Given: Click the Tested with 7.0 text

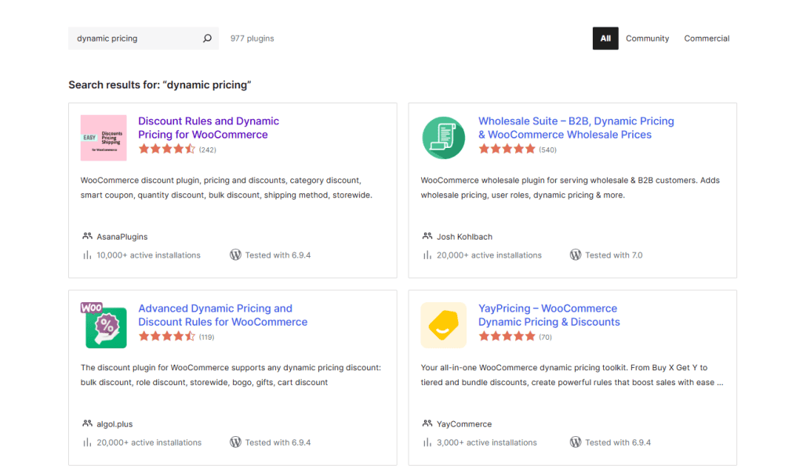Looking at the screenshot, I should point(613,255).
